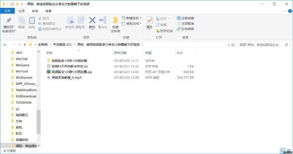293x154 pixels.
Task: Click the navigation pane vertical scrollbar thumb
Action: tap(38, 122)
